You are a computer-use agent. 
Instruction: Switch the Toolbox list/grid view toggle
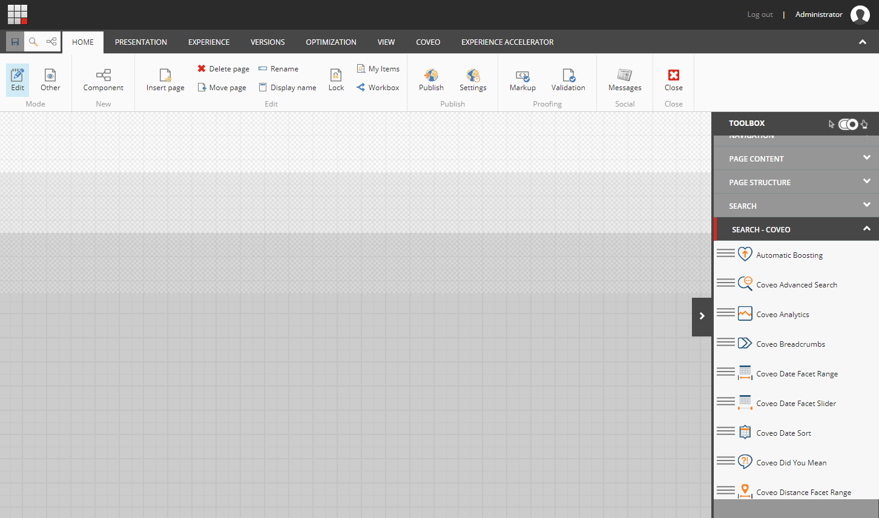tap(848, 123)
